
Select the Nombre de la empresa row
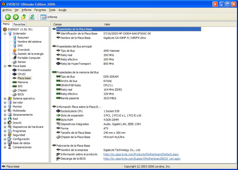pos(127,150)
